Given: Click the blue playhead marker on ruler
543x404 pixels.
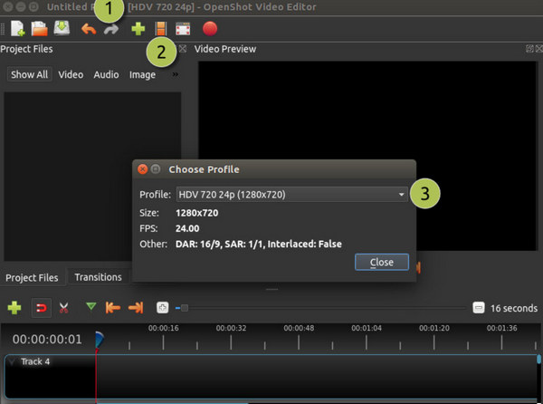Looking at the screenshot, I should (x=99, y=340).
